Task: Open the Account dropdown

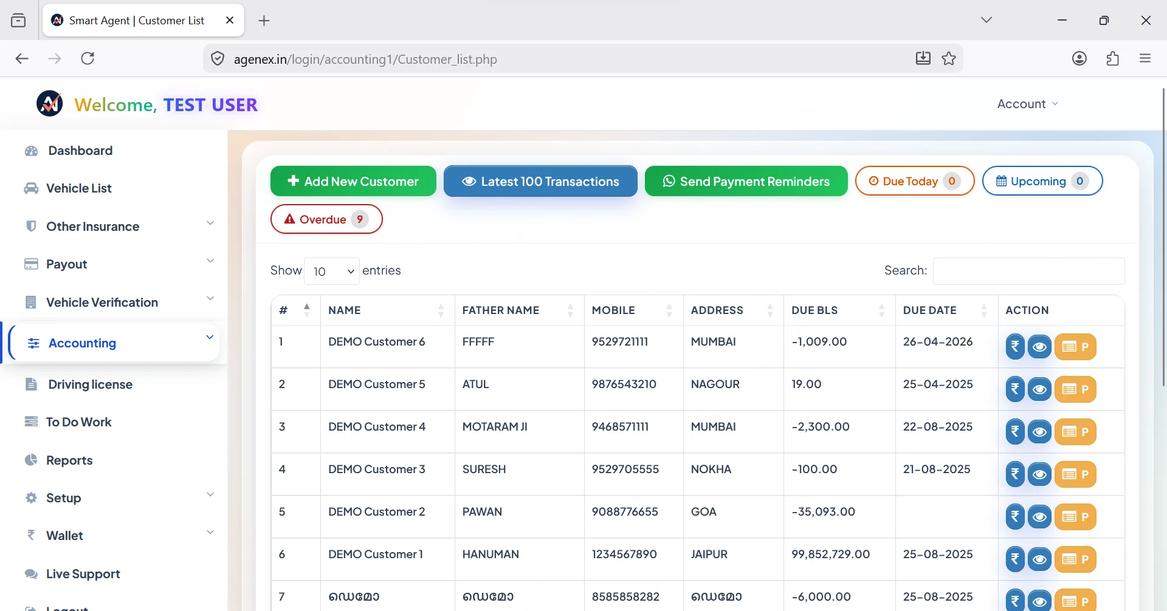Action: point(1028,104)
